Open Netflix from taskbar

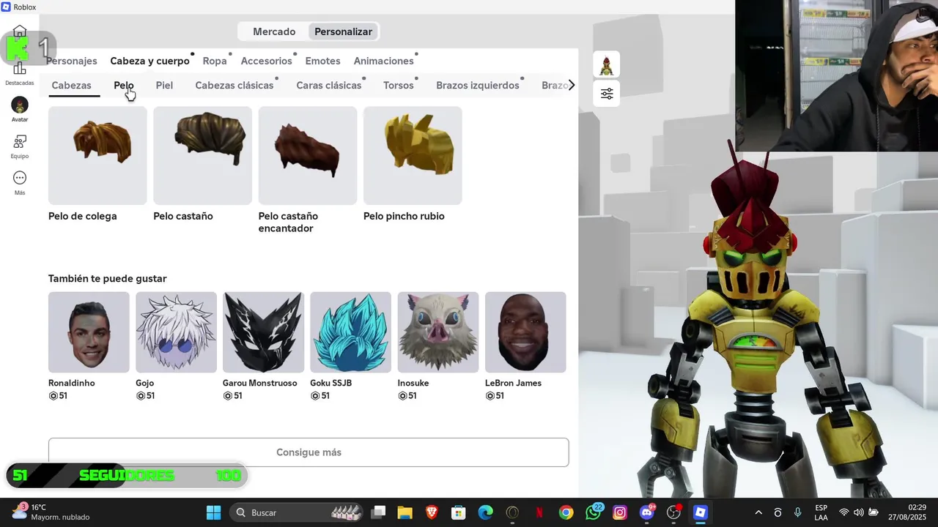coord(539,512)
